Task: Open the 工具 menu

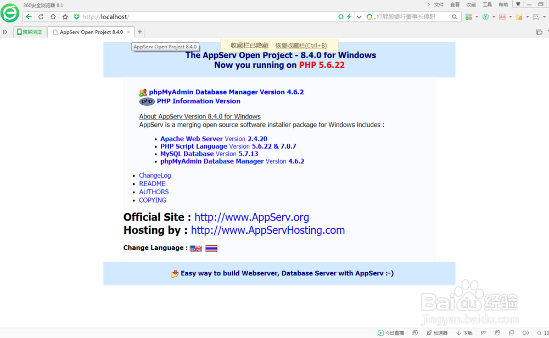Action: tap(487, 4)
